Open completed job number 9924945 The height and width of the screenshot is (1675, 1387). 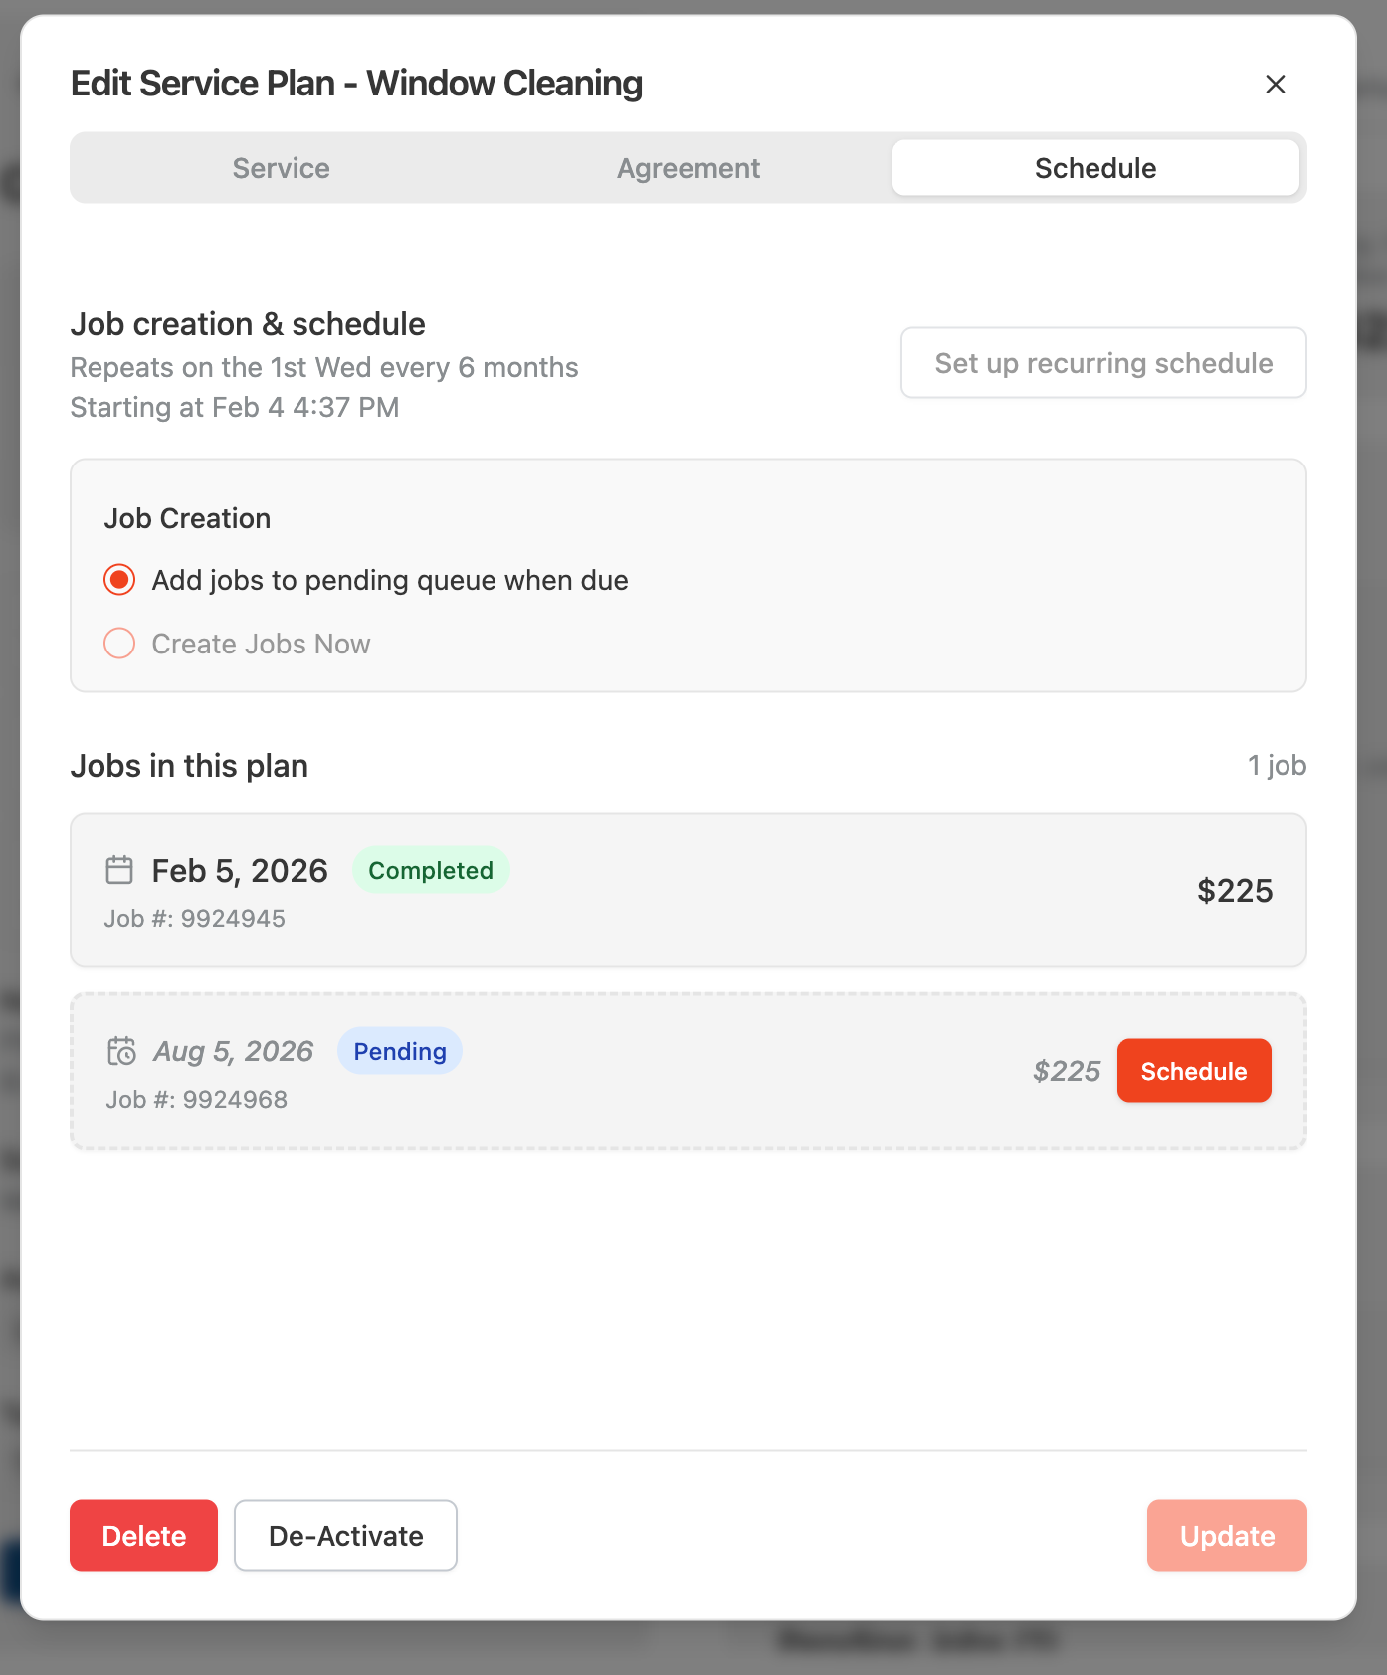click(x=195, y=919)
